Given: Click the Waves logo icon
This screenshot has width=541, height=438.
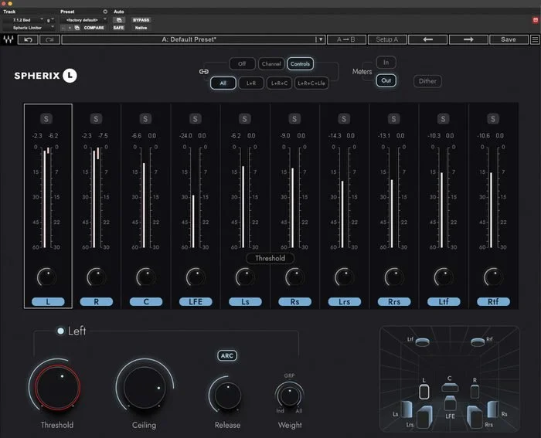Looking at the screenshot, I should pyautogui.click(x=9, y=39).
